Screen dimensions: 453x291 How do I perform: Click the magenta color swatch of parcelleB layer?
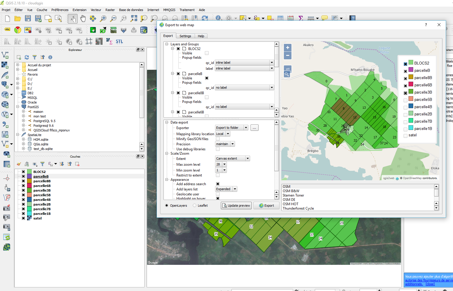tap(29, 176)
